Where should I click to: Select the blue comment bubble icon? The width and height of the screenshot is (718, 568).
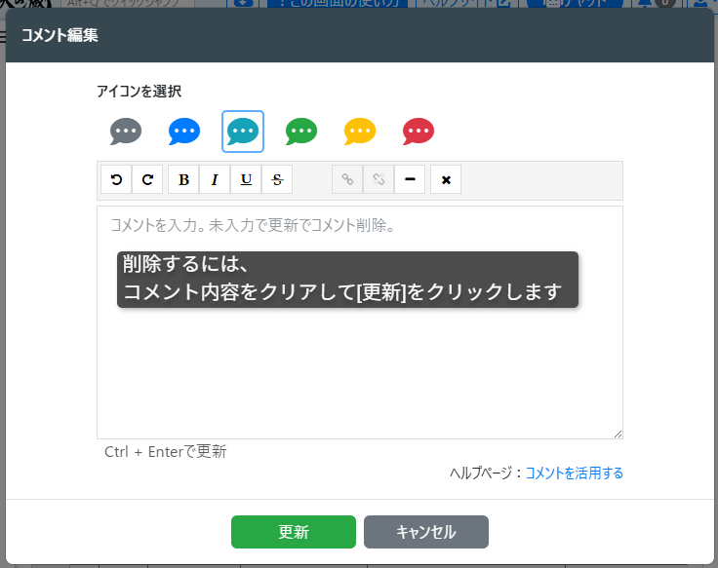click(x=184, y=131)
